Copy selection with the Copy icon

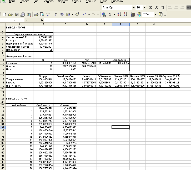click(62, 14)
